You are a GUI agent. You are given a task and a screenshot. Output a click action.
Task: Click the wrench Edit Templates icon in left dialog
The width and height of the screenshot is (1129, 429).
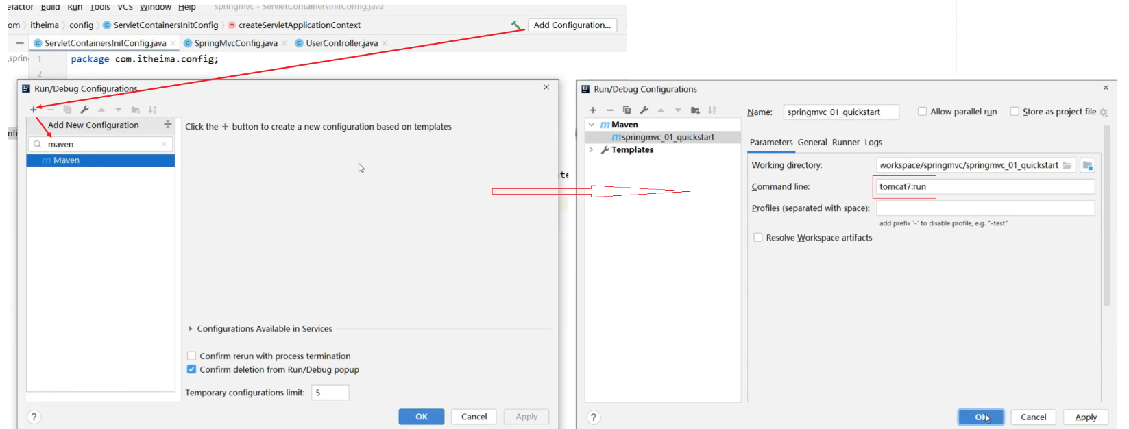(x=84, y=110)
